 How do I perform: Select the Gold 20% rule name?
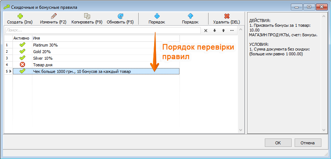(42, 52)
